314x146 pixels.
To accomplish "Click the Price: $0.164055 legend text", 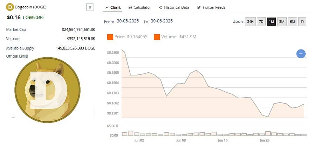I will pos(131,37).
